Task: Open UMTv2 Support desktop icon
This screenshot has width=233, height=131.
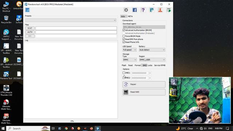Action: click(6, 35)
